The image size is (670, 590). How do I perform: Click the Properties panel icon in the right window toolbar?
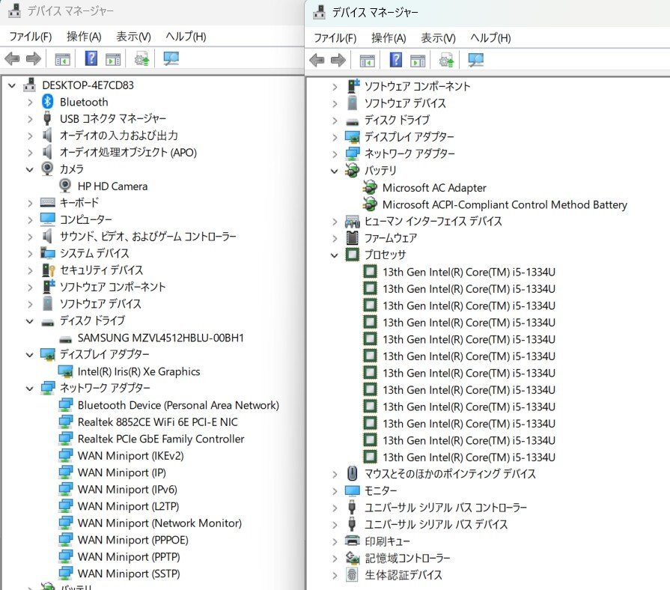coord(418,61)
